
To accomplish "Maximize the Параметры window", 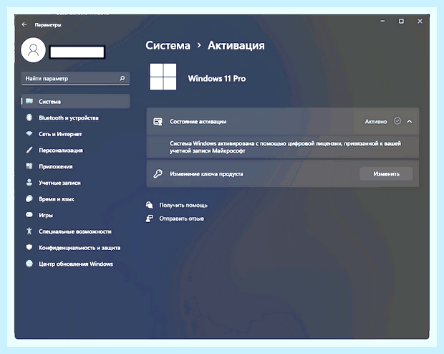I will pos(401,21).
